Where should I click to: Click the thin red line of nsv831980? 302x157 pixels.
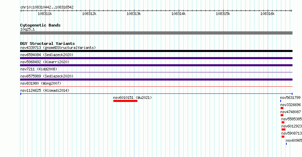coord(156,87)
